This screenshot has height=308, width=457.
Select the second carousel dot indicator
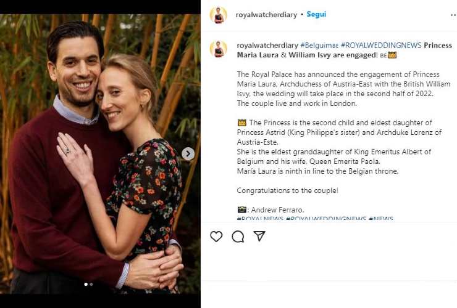click(x=91, y=285)
